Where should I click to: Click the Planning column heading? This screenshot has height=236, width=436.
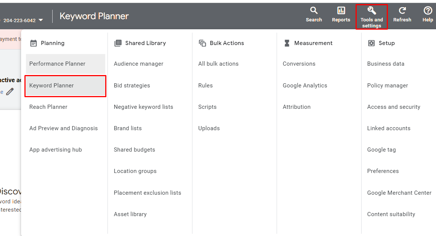(53, 43)
